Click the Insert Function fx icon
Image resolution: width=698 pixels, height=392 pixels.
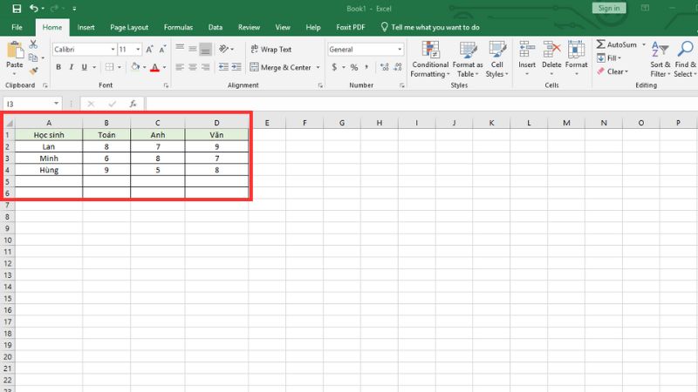133,103
